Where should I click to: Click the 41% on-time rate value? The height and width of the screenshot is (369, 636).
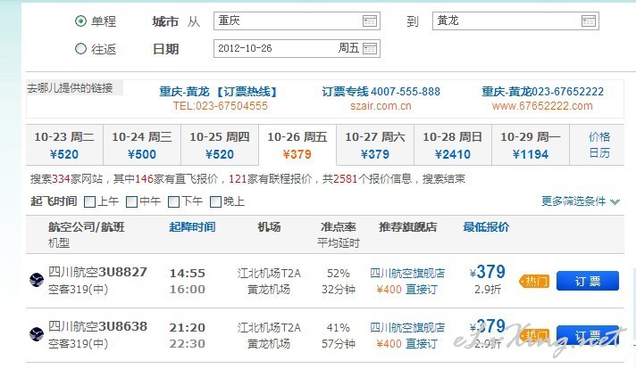click(339, 327)
